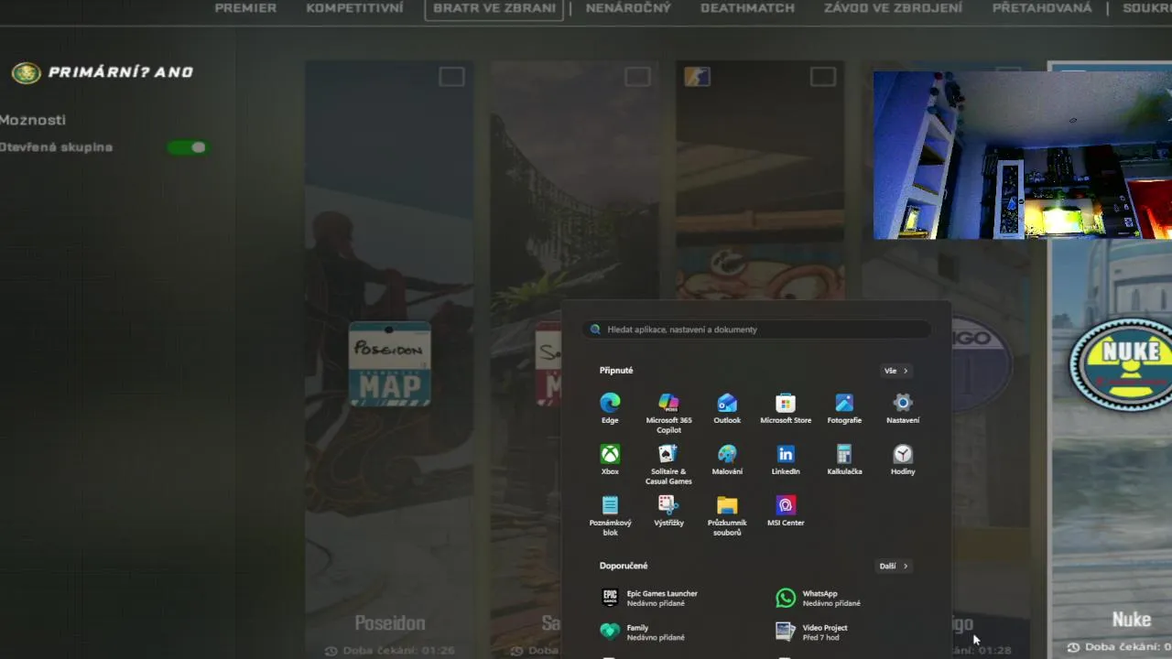Select Závod ve zbrojení tab
This screenshot has width=1172, height=659.
(x=893, y=8)
